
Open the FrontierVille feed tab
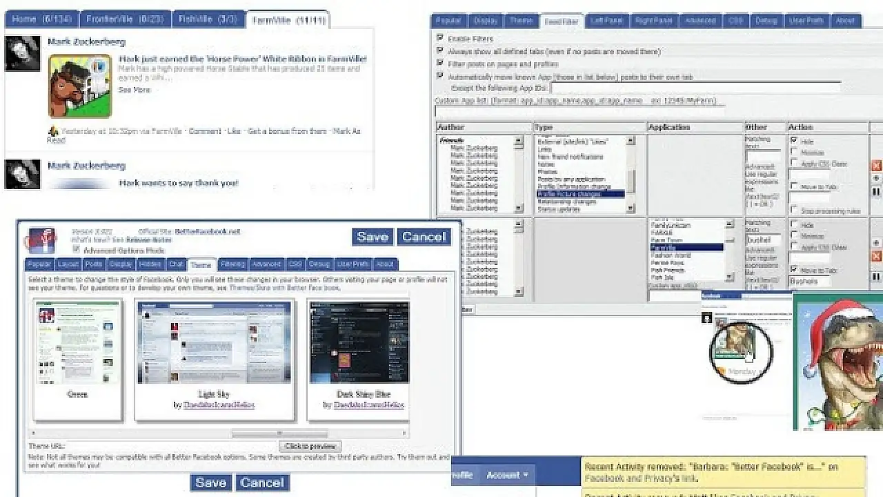click(124, 20)
